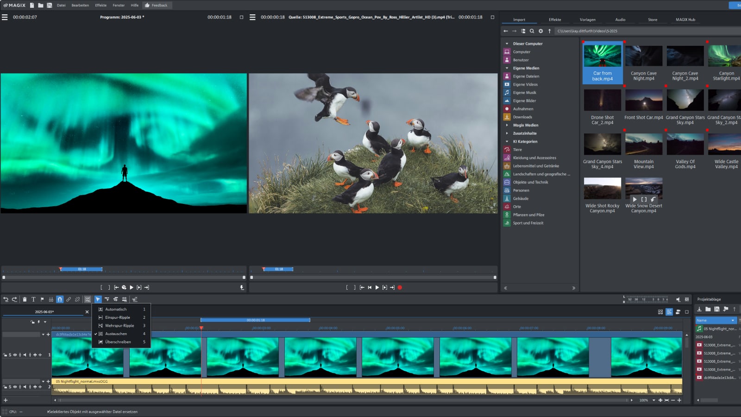
Task: Toggle visibility eye on track 1
Action: pyautogui.click(x=15, y=355)
